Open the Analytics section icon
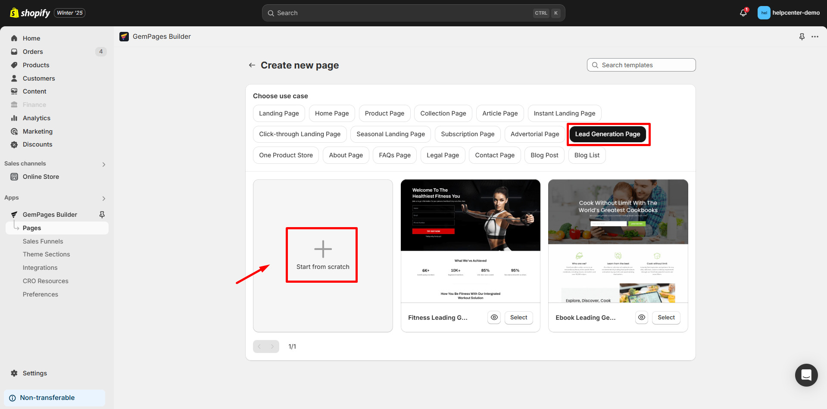This screenshot has height=409, width=827. (x=14, y=118)
